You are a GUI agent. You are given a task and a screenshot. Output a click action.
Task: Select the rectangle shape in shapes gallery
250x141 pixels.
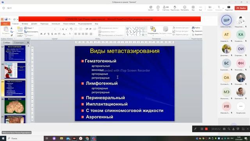tap(136, 28)
